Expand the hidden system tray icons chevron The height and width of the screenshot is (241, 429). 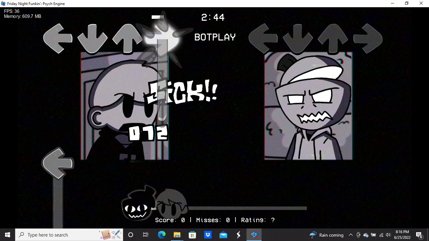[351, 235]
